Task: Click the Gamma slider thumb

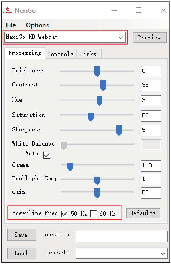Action: coord(70,167)
